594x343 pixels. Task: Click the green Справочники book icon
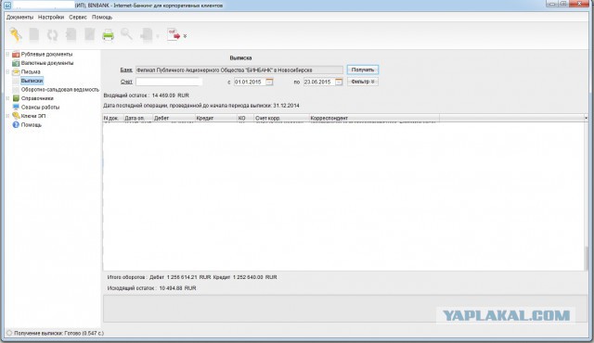[16, 98]
